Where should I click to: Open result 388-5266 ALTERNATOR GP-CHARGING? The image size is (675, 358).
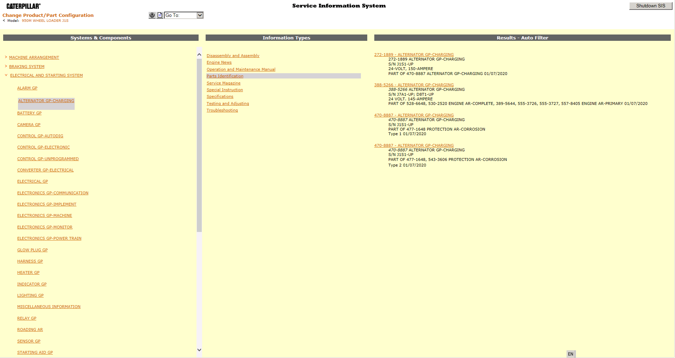pyautogui.click(x=414, y=85)
